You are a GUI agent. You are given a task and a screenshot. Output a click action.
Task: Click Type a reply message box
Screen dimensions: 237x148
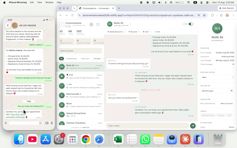pos(147,126)
